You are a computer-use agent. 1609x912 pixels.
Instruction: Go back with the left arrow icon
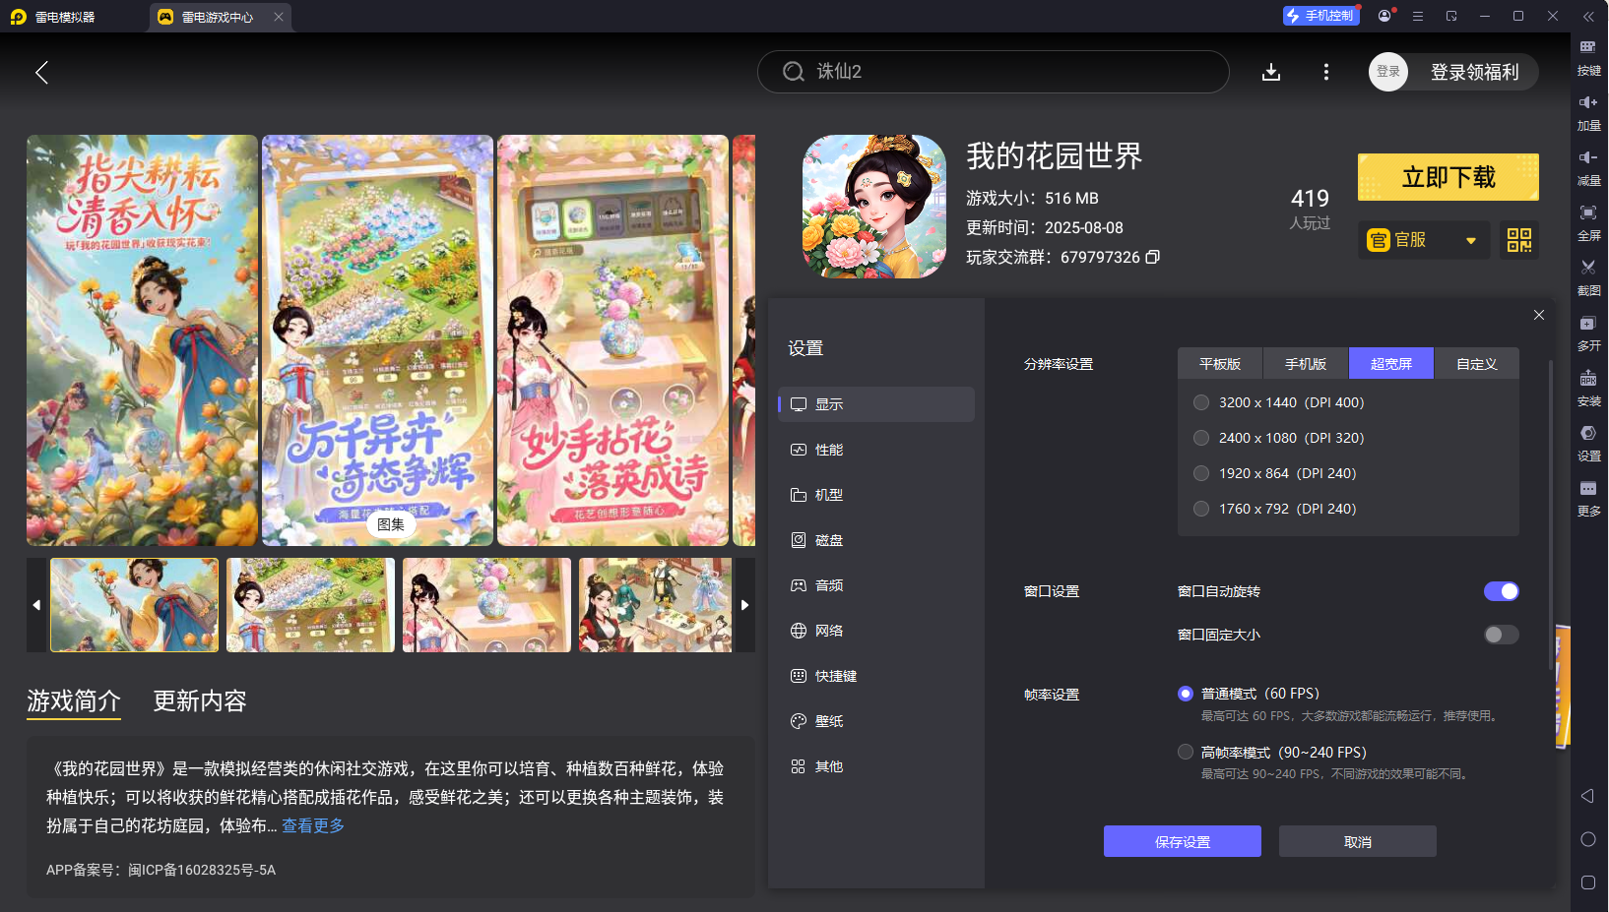pyautogui.click(x=41, y=72)
